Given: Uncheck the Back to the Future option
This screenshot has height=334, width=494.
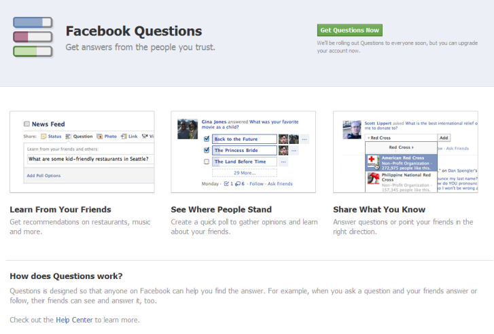Looking at the screenshot, I should [x=207, y=139].
